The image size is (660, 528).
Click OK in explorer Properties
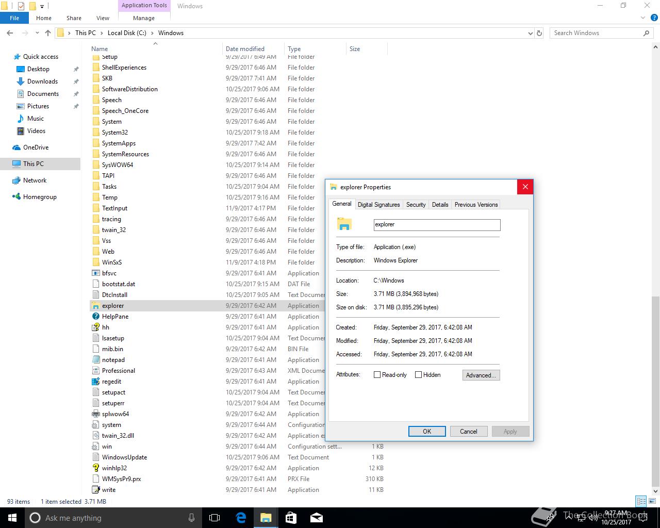click(427, 432)
